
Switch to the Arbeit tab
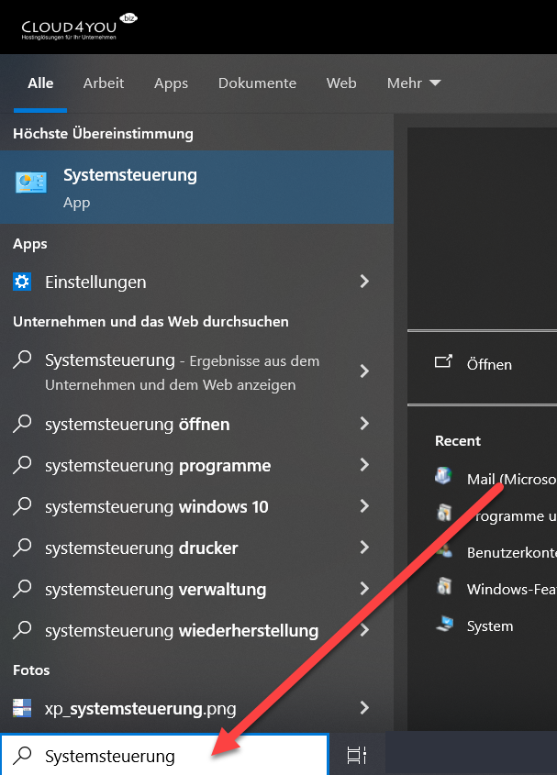tap(104, 83)
